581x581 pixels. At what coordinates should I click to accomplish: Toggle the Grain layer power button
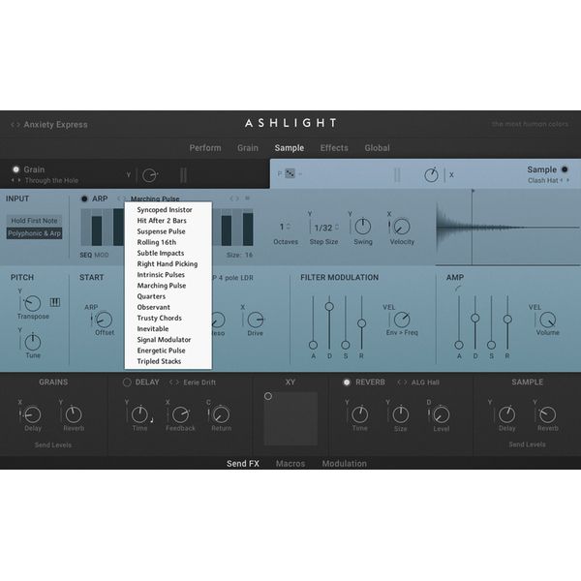[15, 169]
